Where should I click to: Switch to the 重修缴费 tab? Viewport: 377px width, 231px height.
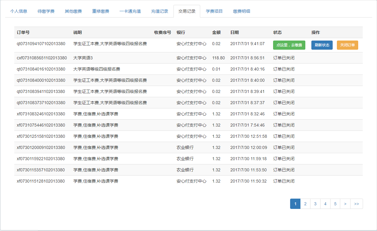101,11
